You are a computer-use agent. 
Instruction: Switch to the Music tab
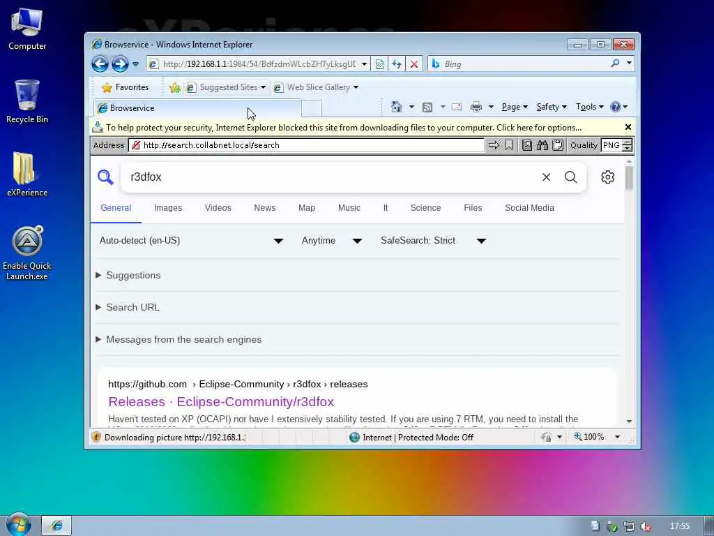(349, 208)
